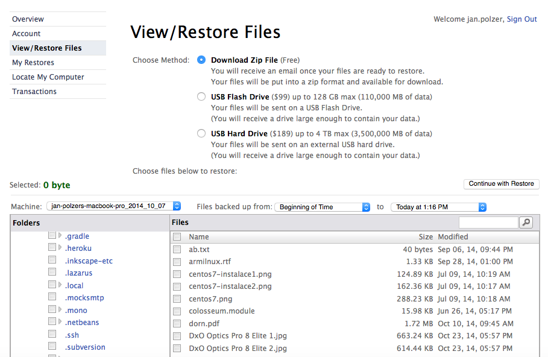Expand the .mono folder tree node
548x357 pixels.
click(60, 310)
